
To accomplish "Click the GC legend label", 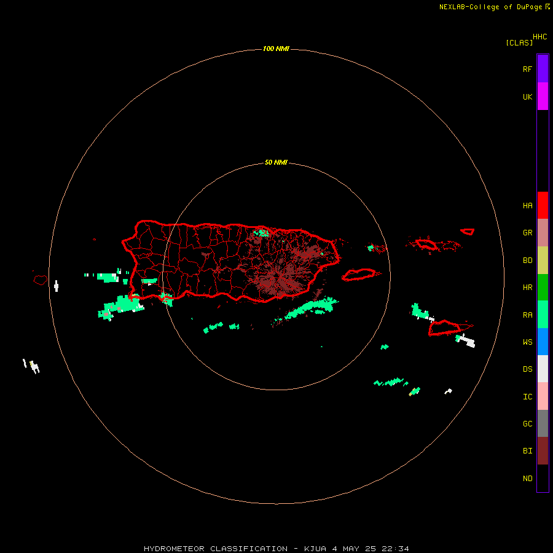I will coord(527,423).
